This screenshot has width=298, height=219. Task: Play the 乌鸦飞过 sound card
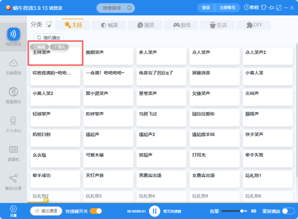tap(161, 118)
